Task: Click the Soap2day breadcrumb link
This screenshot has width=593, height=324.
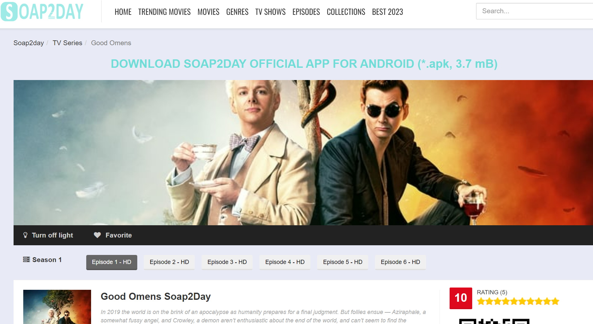Action: (x=29, y=43)
